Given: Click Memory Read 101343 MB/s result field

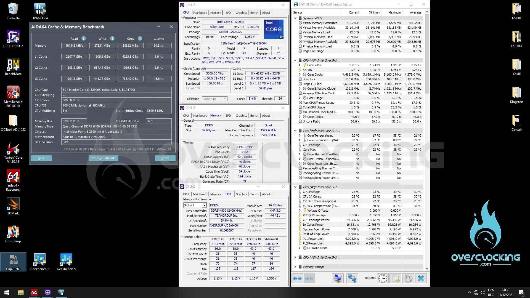Looking at the screenshot, I should click(x=74, y=46).
